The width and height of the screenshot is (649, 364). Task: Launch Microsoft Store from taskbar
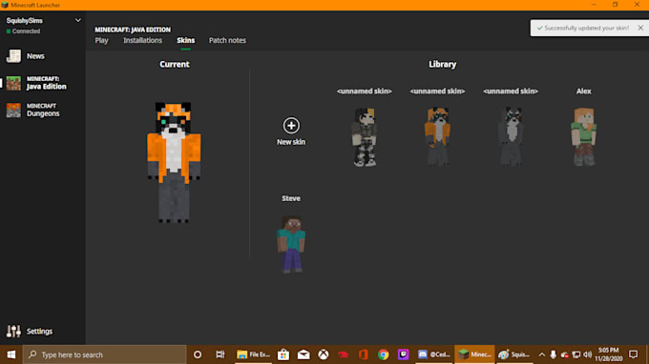tap(283, 354)
